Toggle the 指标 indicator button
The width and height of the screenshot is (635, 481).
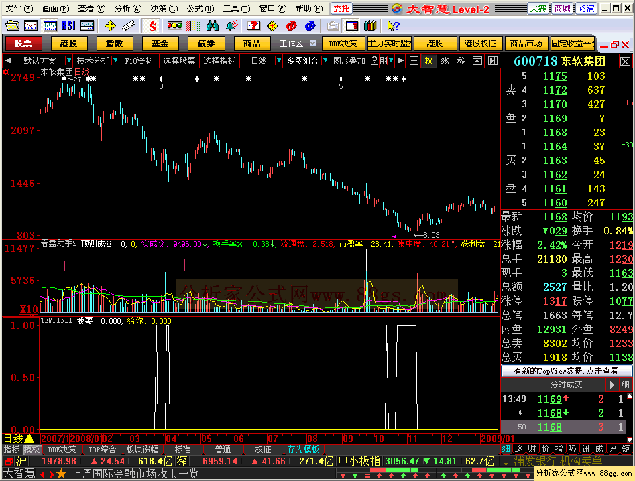point(12,450)
